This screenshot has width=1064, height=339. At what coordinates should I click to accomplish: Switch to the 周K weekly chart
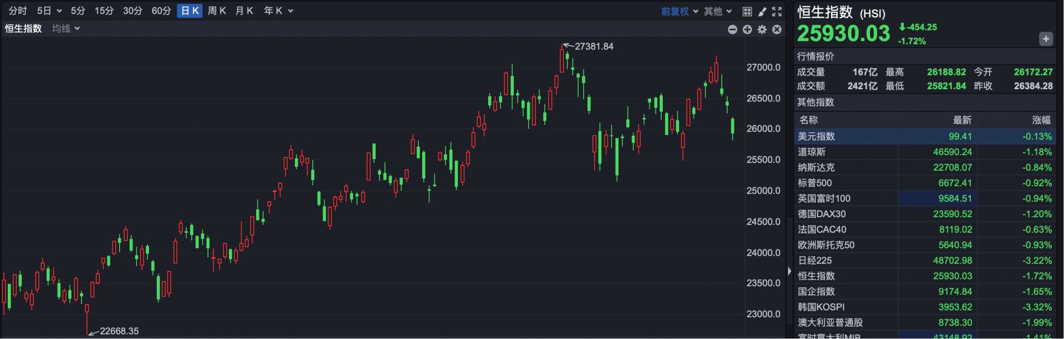pyautogui.click(x=217, y=11)
